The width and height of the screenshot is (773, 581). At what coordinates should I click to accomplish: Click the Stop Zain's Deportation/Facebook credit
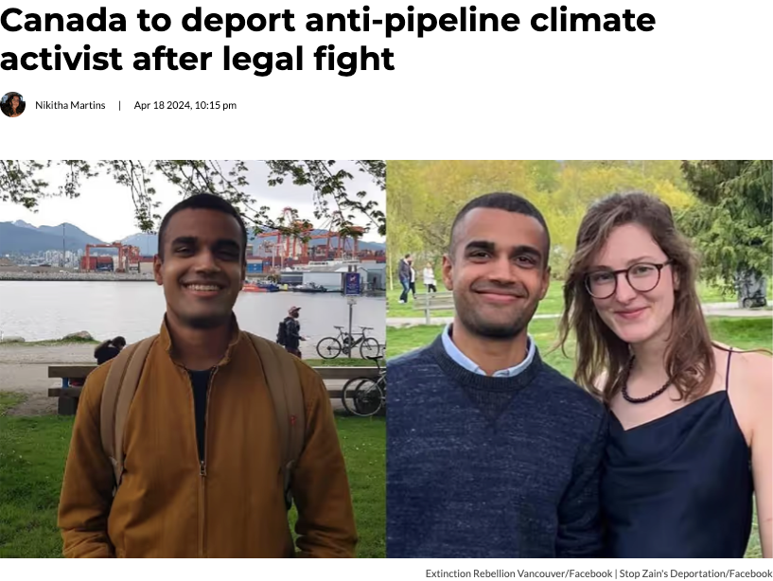click(695, 573)
